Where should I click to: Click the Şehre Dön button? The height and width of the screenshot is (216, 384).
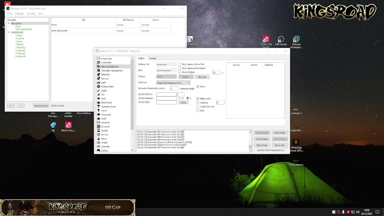[x=280, y=145]
